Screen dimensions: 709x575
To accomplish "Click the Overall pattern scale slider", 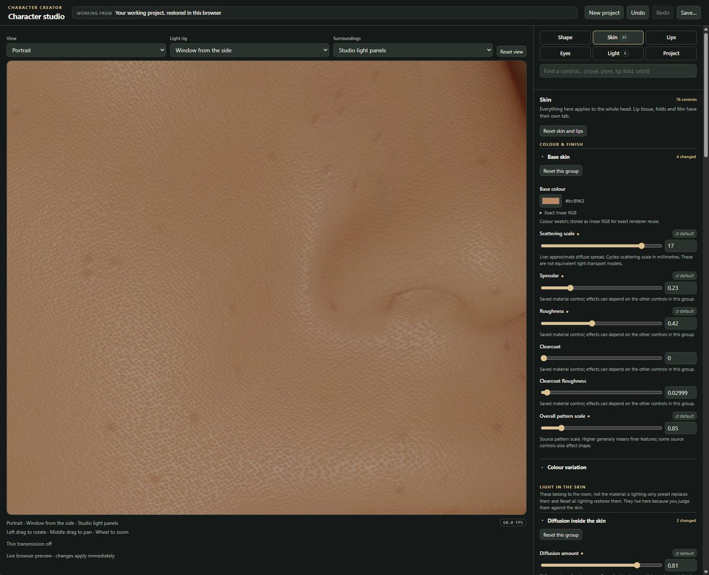I will point(601,428).
